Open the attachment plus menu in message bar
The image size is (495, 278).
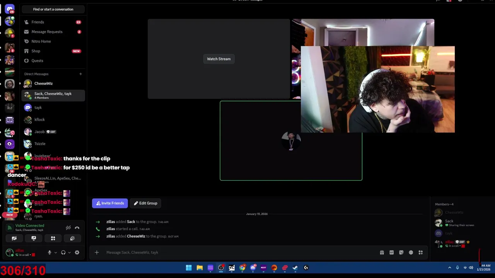tap(97, 253)
